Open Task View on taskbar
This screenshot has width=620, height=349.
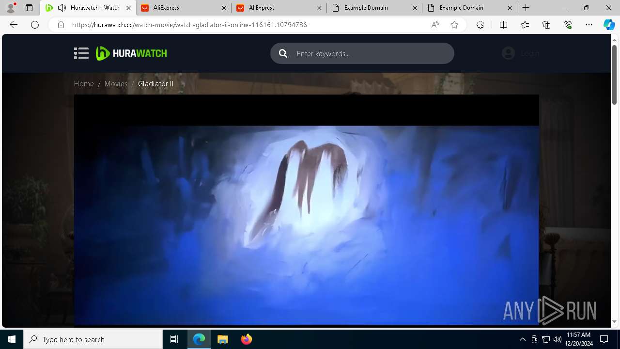pos(174,339)
